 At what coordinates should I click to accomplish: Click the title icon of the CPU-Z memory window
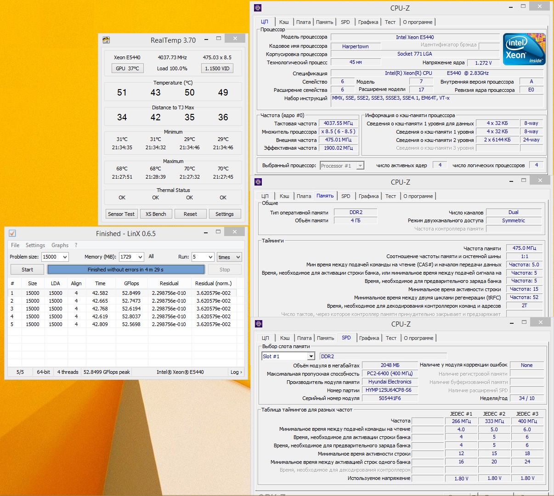point(258,182)
